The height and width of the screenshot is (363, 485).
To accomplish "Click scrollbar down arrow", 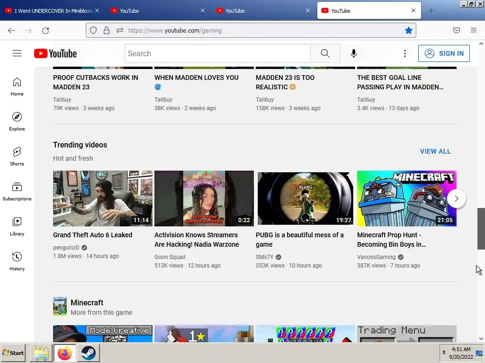I will point(481,338).
